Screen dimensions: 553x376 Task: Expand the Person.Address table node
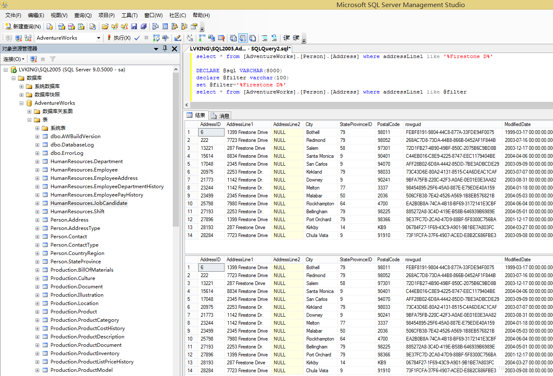tap(37, 220)
